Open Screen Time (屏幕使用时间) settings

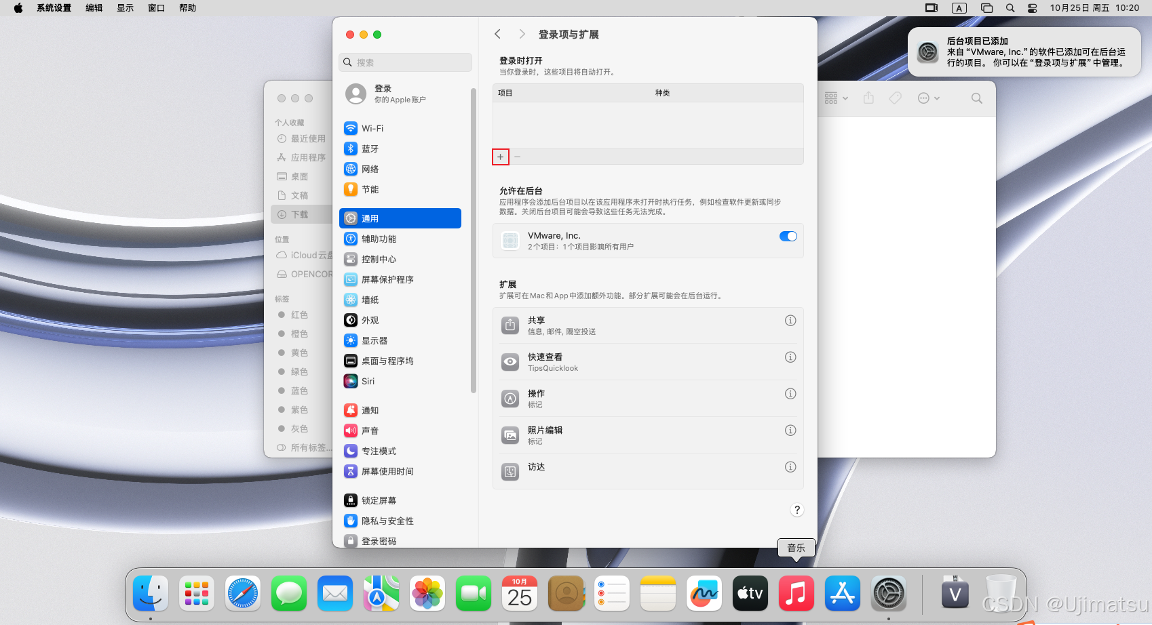pos(400,471)
